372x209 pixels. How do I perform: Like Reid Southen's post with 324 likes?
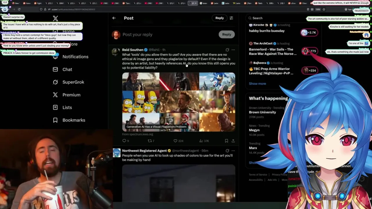[175, 141]
